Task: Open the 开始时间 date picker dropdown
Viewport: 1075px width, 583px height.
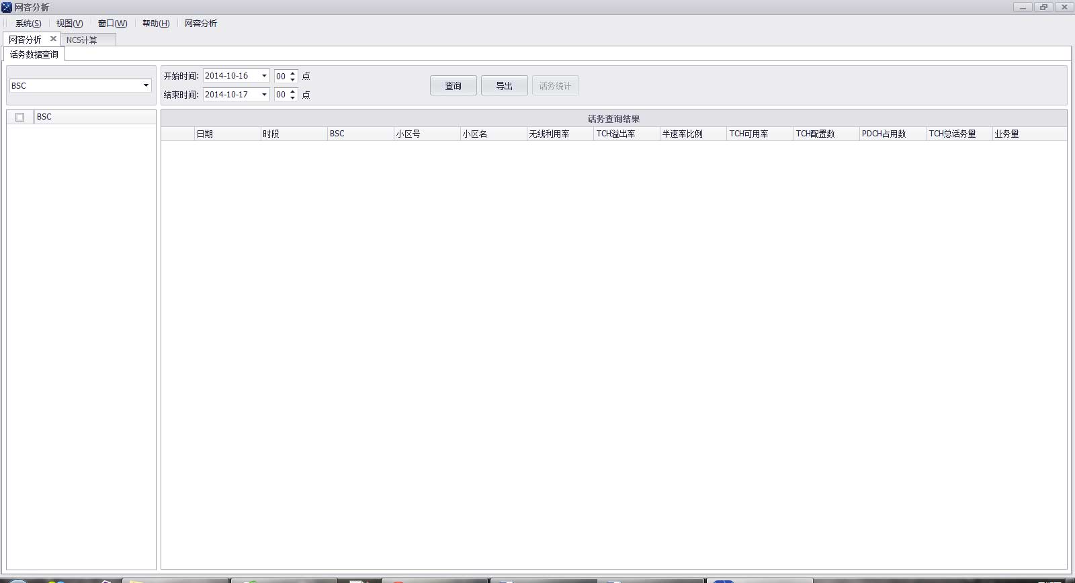Action: click(264, 76)
